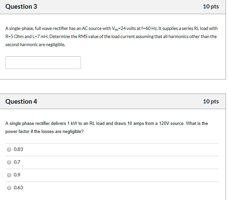Click the 'power factor' text in Question 4

(x=17, y=131)
